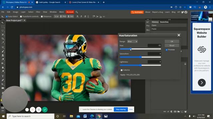Open the search magnifier in menu bar
The width and height of the screenshot is (213, 119).
(77, 12)
